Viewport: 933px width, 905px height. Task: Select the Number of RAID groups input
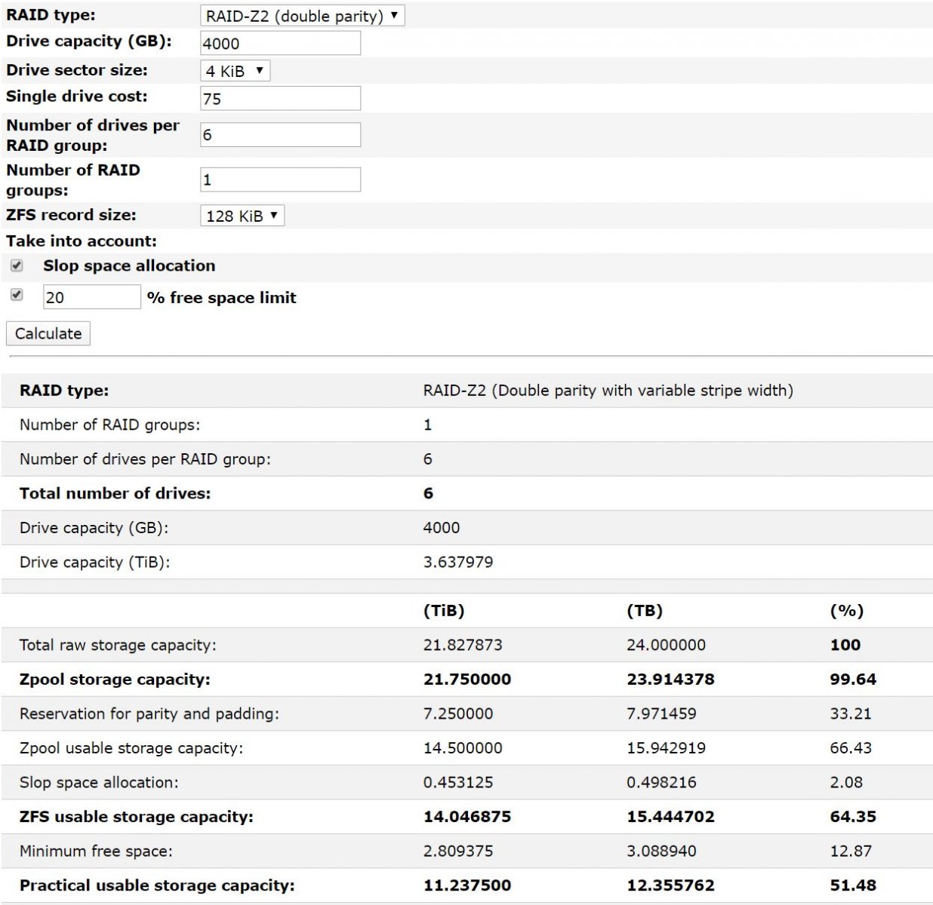coord(280,179)
